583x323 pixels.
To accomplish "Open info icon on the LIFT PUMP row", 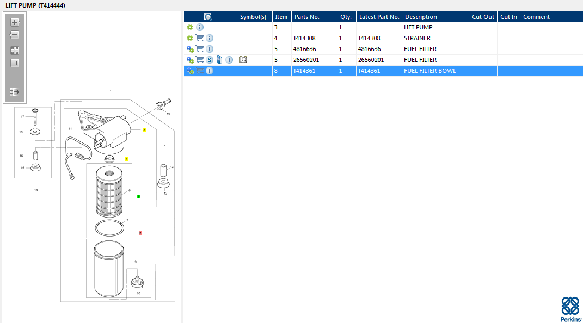I will 200,27.
